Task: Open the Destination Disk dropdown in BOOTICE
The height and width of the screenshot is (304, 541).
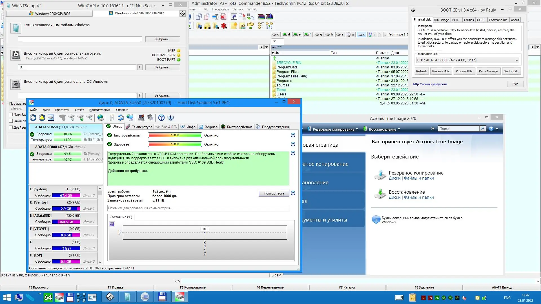Action: coord(516,60)
